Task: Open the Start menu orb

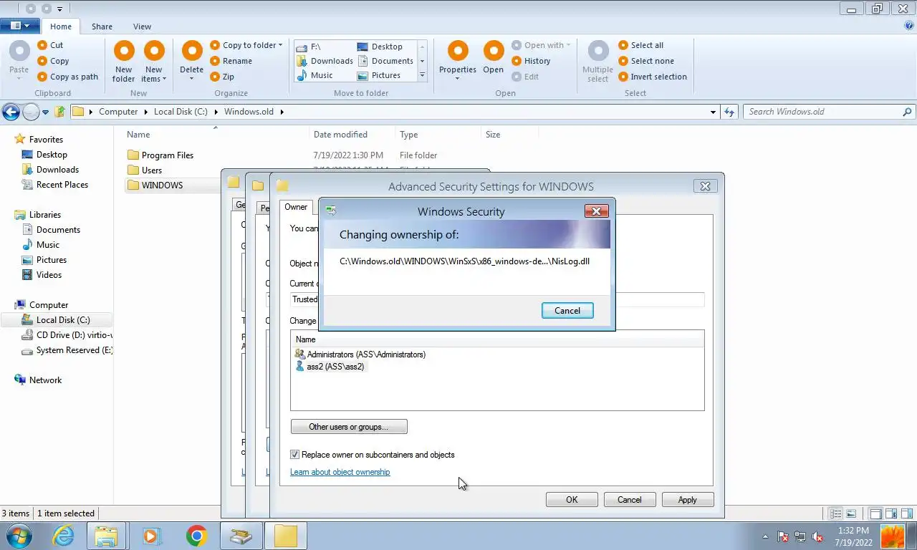Action: (19, 536)
